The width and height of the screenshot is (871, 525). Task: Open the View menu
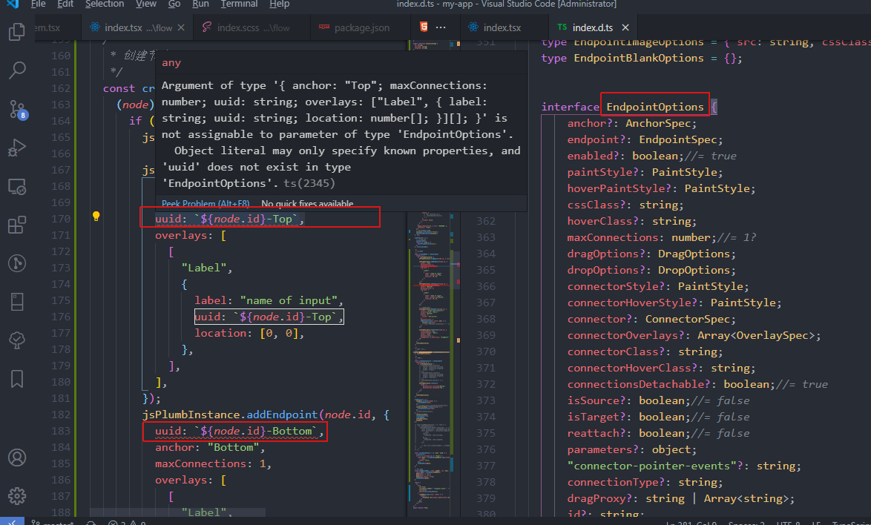pyautogui.click(x=146, y=4)
